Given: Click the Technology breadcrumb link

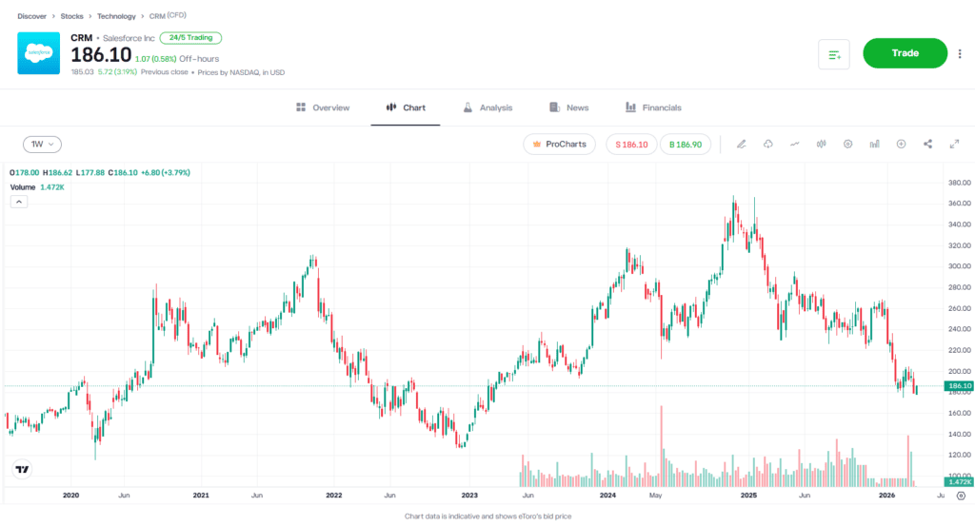Looking at the screenshot, I should click(x=116, y=16).
